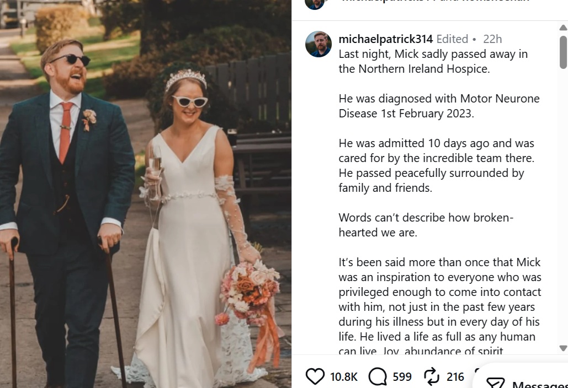This screenshot has height=388, width=568.
Task: Open michaelpatrick314's avatar beside the caption
Action: (x=318, y=44)
